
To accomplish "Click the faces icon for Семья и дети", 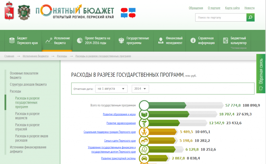I will coord(144,141).
